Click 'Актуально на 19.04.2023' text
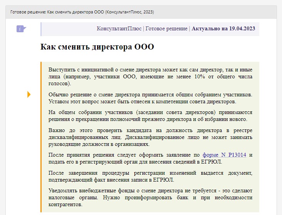The width and height of the screenshot is (282, 215). 223,29
